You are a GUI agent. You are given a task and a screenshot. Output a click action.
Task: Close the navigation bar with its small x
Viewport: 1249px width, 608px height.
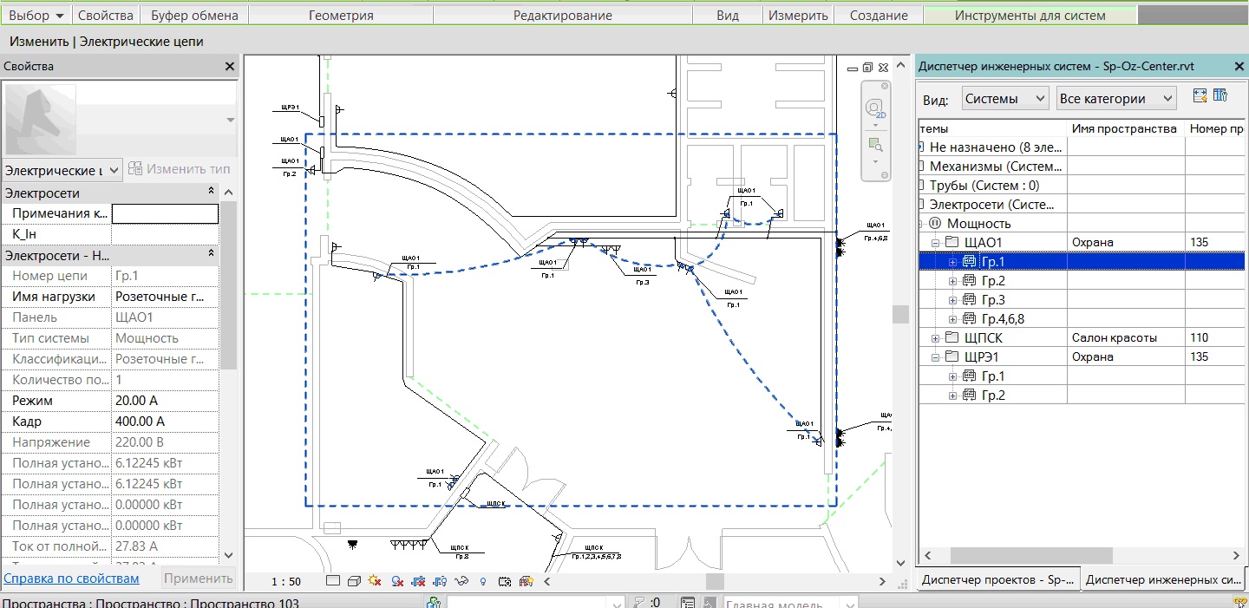pos(885,87)
